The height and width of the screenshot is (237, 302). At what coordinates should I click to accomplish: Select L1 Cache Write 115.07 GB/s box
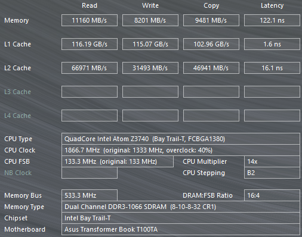click(150, 44)
